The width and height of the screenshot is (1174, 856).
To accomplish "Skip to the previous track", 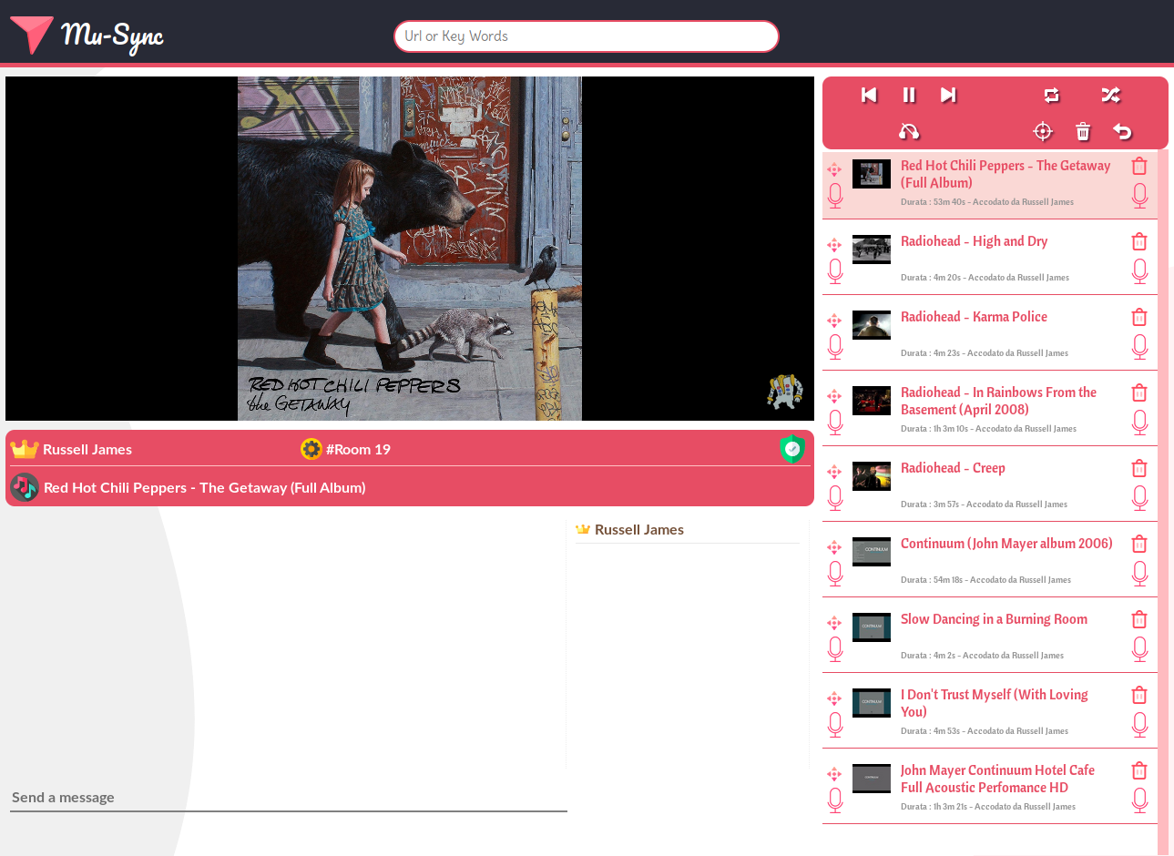I will tap(869, 95).
